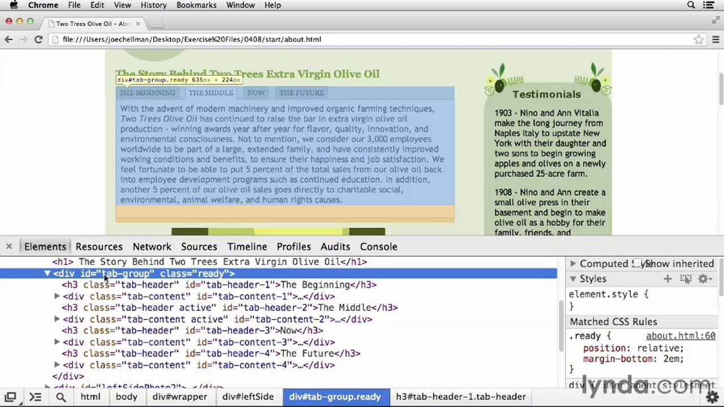Select the h1 Story Behind Two Trees line
Image resolution: width=724 pixels, height=407 pixels.
coord(210,262)
